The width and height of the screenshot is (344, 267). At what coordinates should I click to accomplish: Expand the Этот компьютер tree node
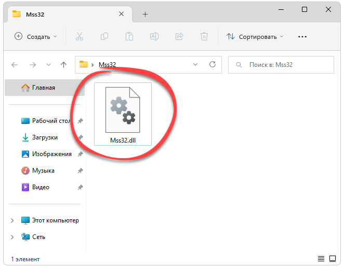tap(12, 220)
